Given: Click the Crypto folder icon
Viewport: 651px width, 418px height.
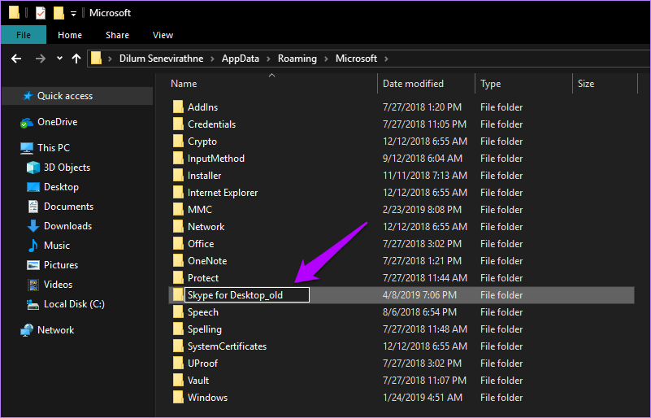Looking at the screenshot, I should tap(178, 141).
